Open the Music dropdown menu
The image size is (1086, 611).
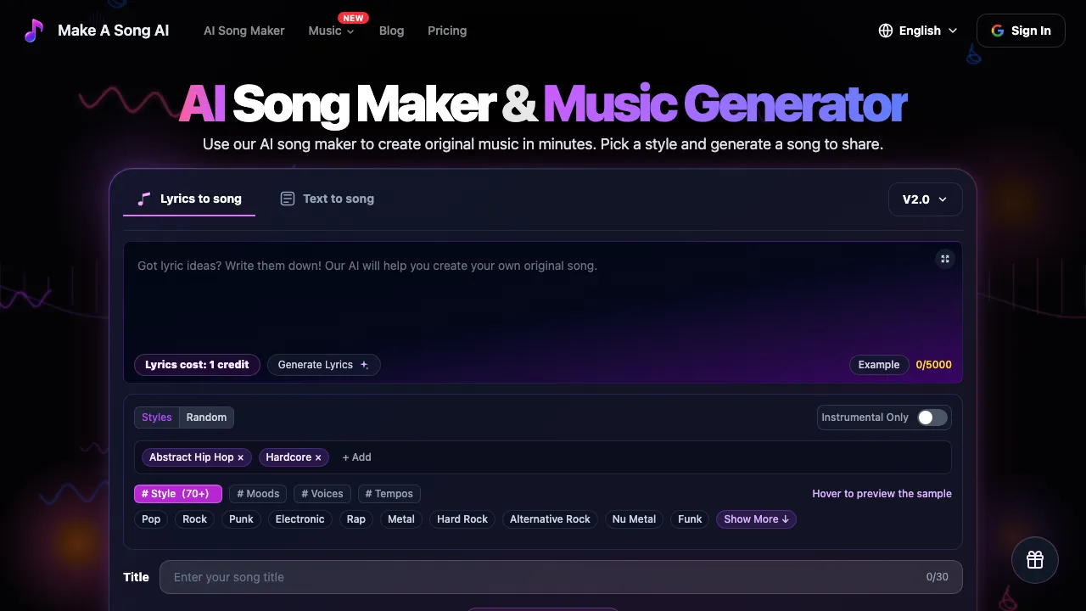pyautogui.click(x=331, y=31)
